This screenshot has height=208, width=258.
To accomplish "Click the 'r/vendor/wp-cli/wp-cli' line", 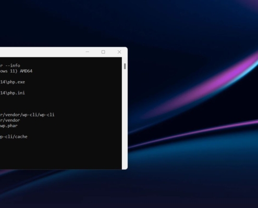I will [27, 115].
